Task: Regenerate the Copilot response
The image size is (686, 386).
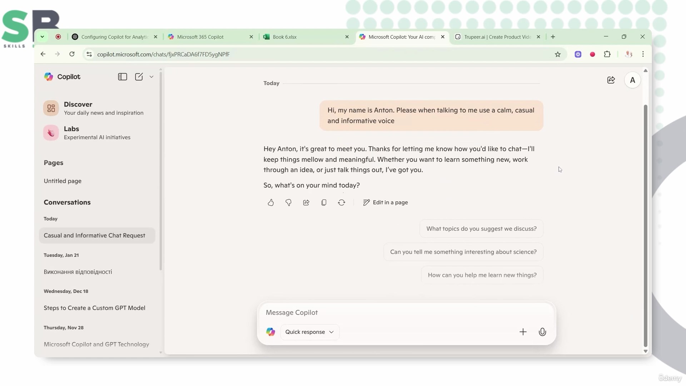Action: click(342, 203)
